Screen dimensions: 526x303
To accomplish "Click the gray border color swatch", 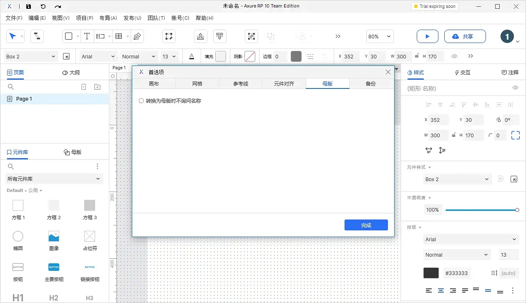I will click(x=296, y=56).
